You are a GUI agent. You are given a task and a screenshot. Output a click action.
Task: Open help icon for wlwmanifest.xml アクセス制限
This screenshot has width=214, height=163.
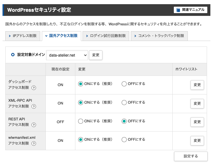[34, 143]
